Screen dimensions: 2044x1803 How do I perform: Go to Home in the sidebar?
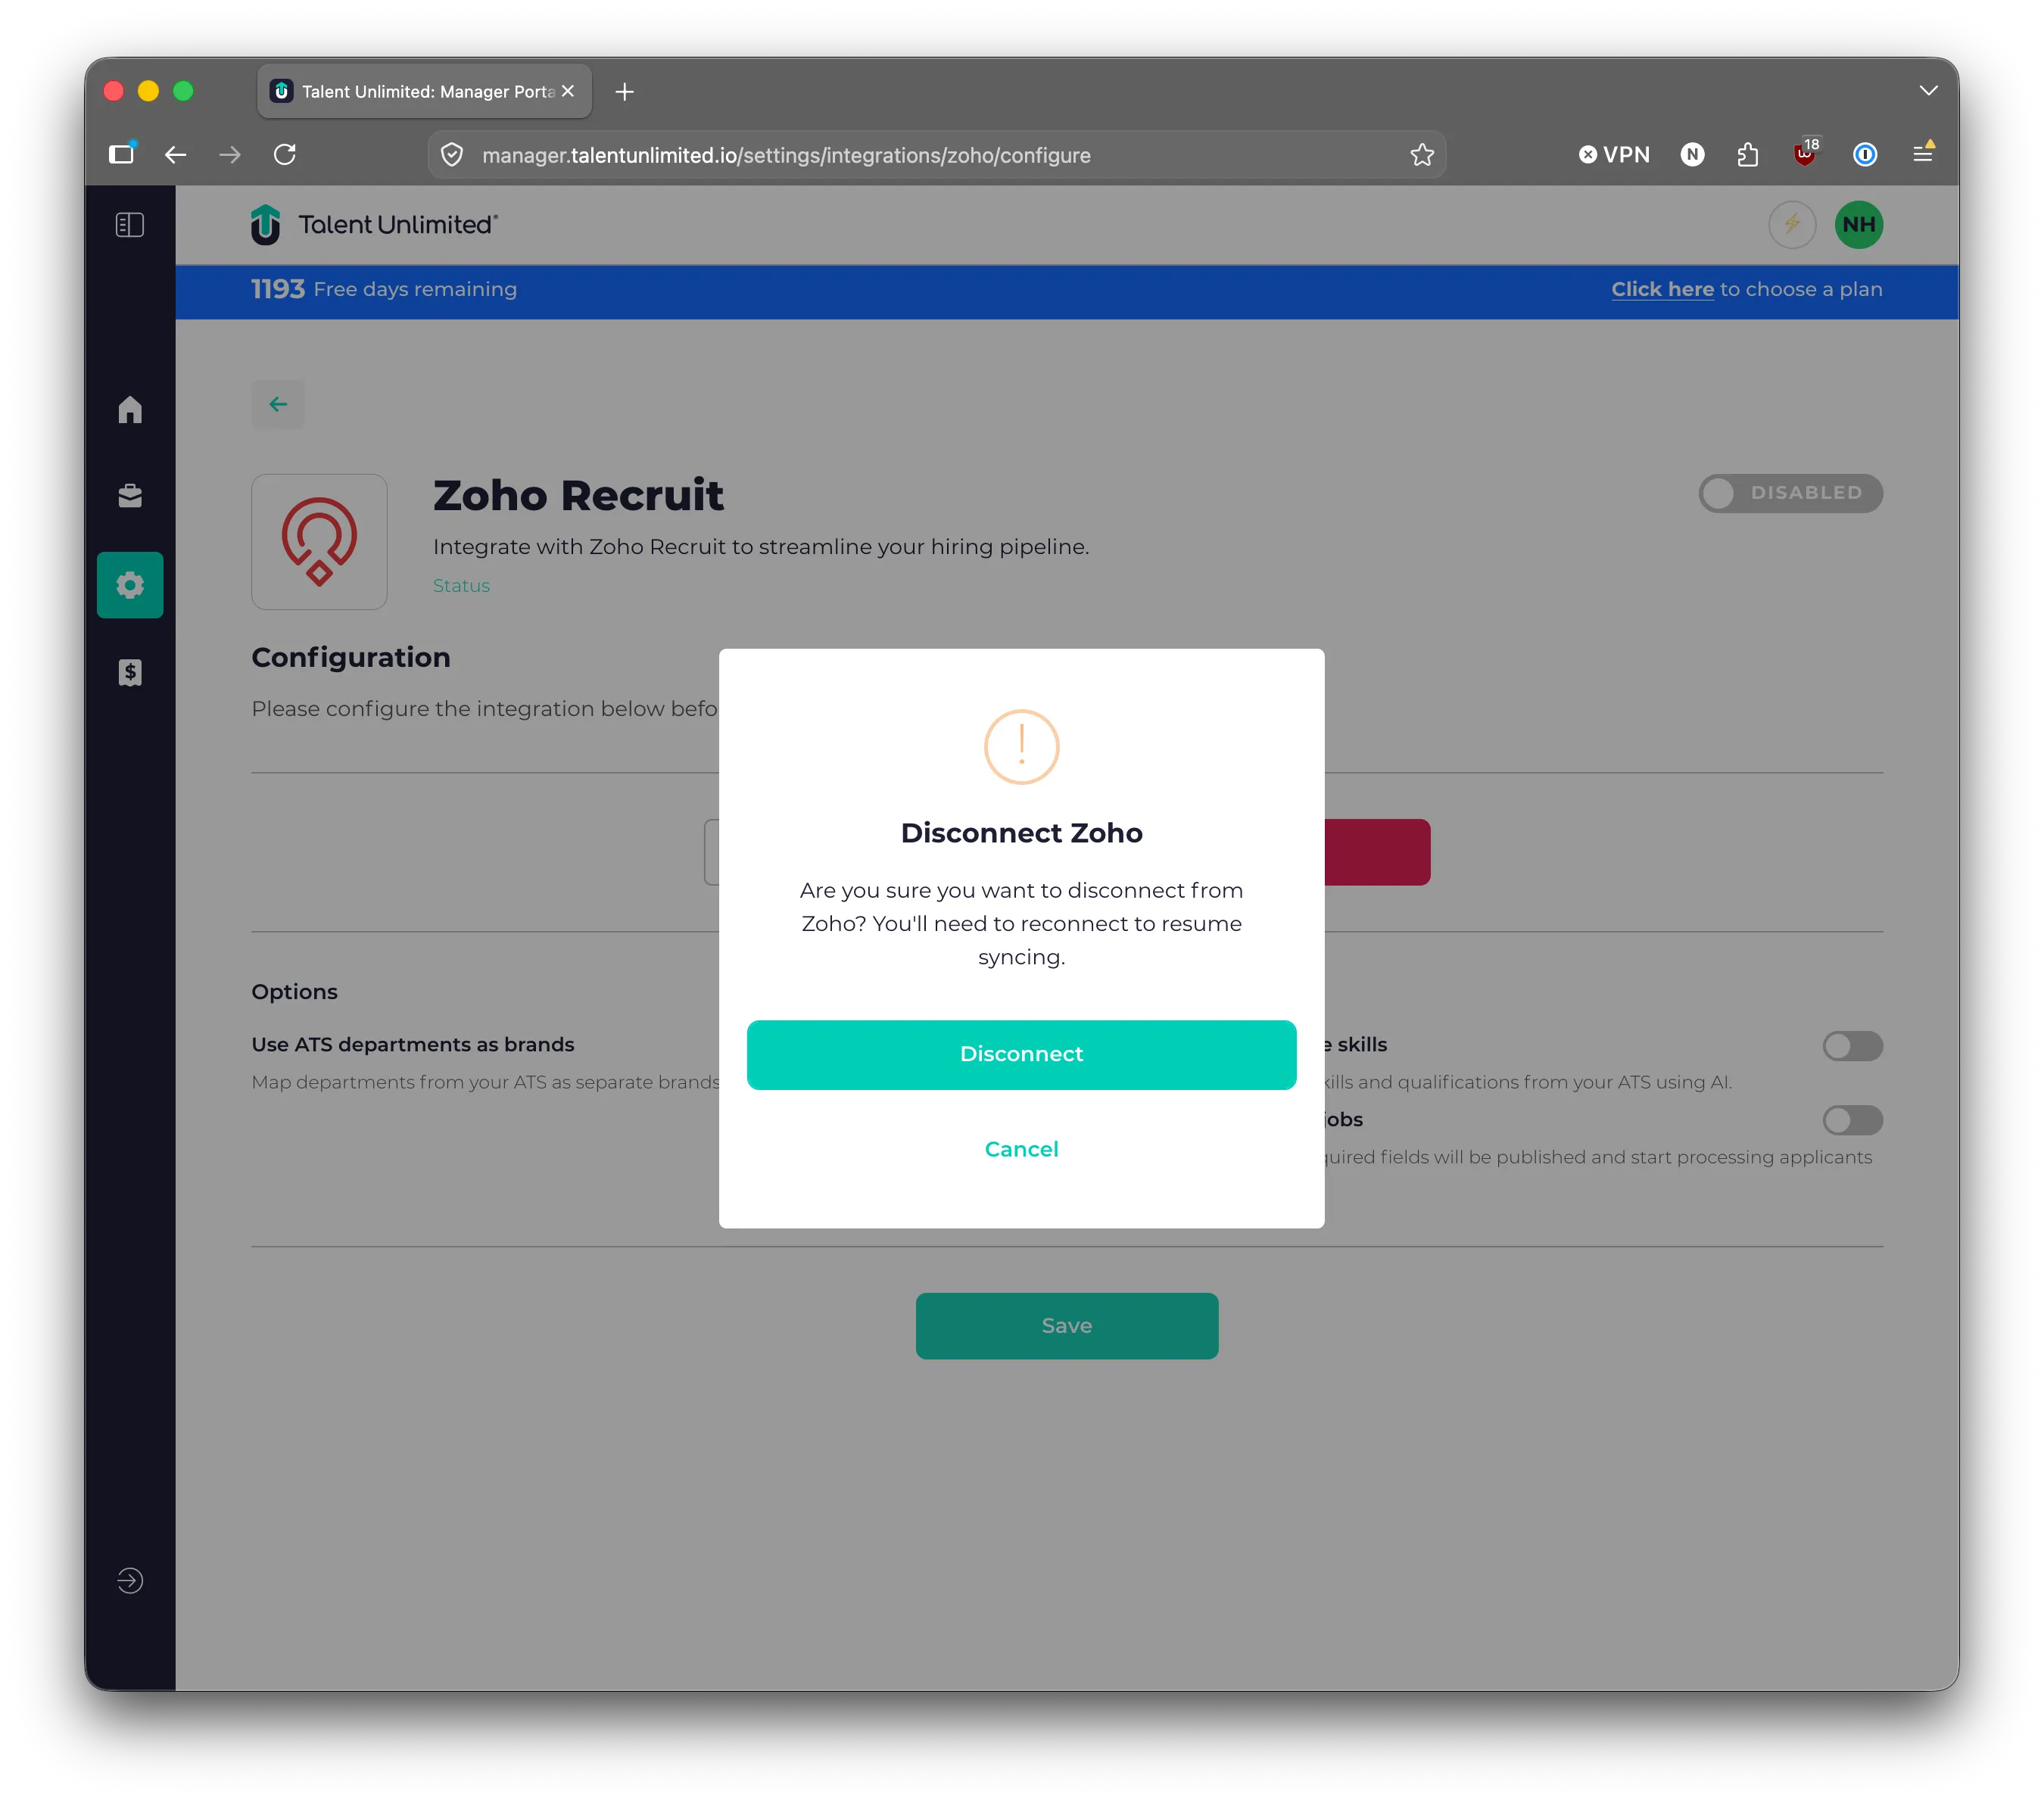pos(130,409)
